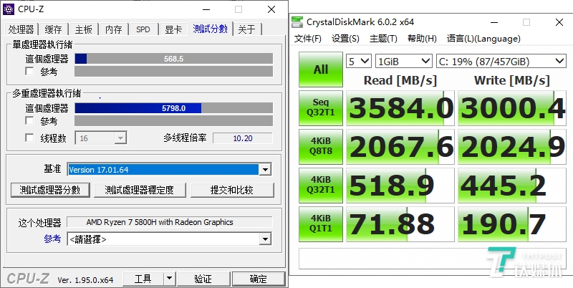Click the single-thread score bar showing 568.5
Screen dimensions: 573x288
(173, 59)
